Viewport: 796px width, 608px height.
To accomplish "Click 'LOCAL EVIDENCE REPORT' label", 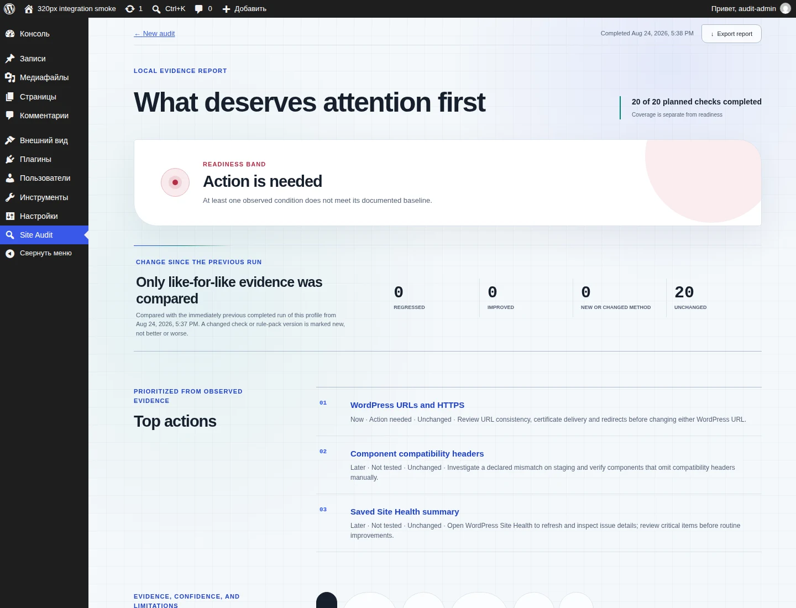I will 180,71.
